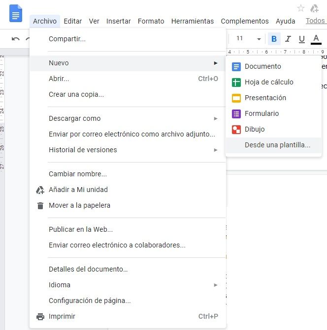The image size is (327, 330).
Task: Click the undo arrow icon
Action: tap(16, 39)
